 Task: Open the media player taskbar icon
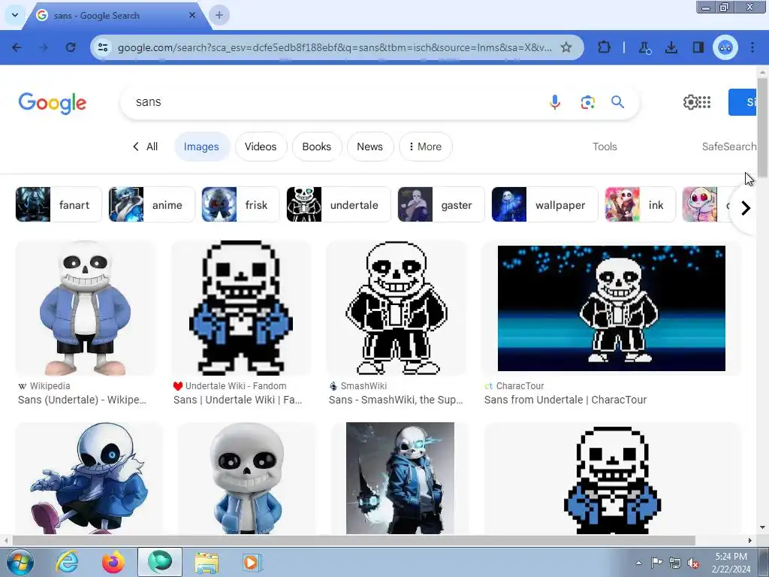tap(252, 562)
